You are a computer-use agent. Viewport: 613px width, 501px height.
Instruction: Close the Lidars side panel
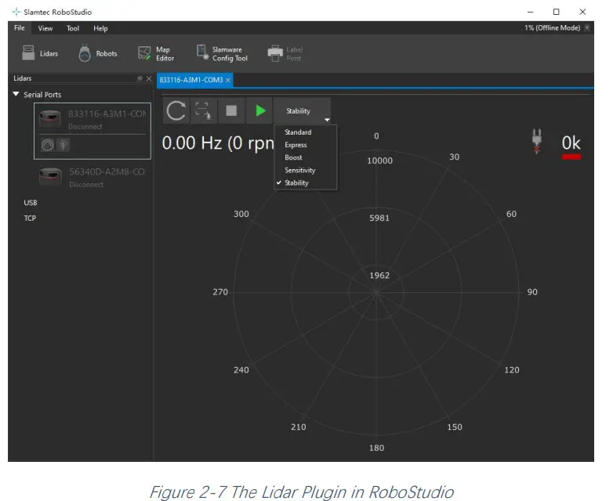coord(149,78)
